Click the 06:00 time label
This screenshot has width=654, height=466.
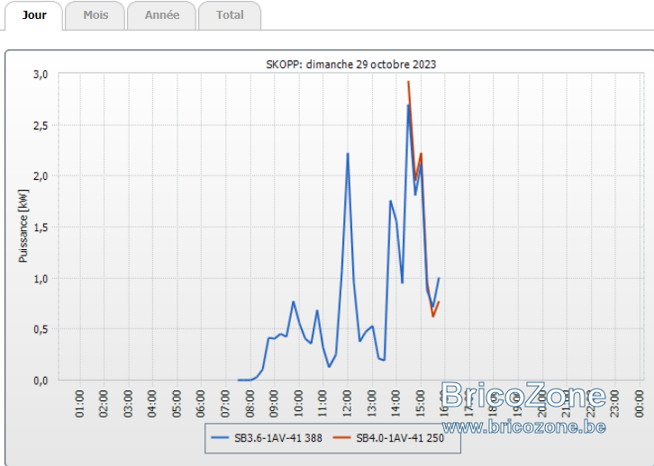coord(201,404)
